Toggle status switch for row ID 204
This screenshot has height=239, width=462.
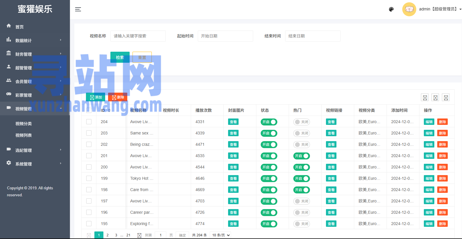click(x=269, y=122)
